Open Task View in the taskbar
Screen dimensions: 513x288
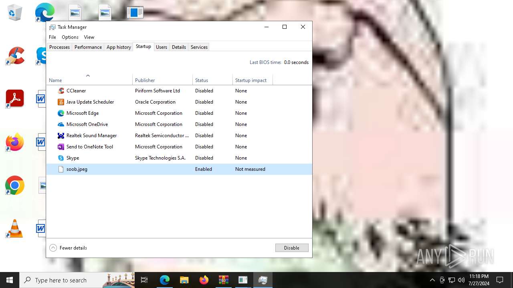(144, 280)
